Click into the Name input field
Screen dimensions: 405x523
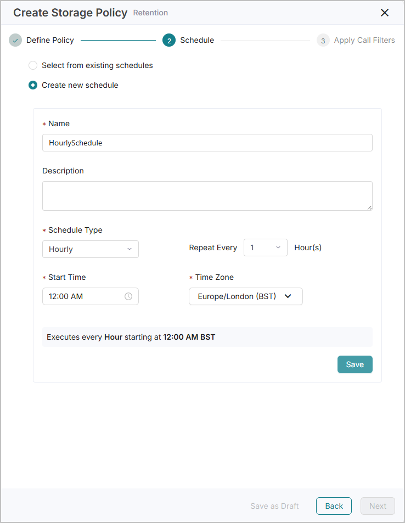207,143
